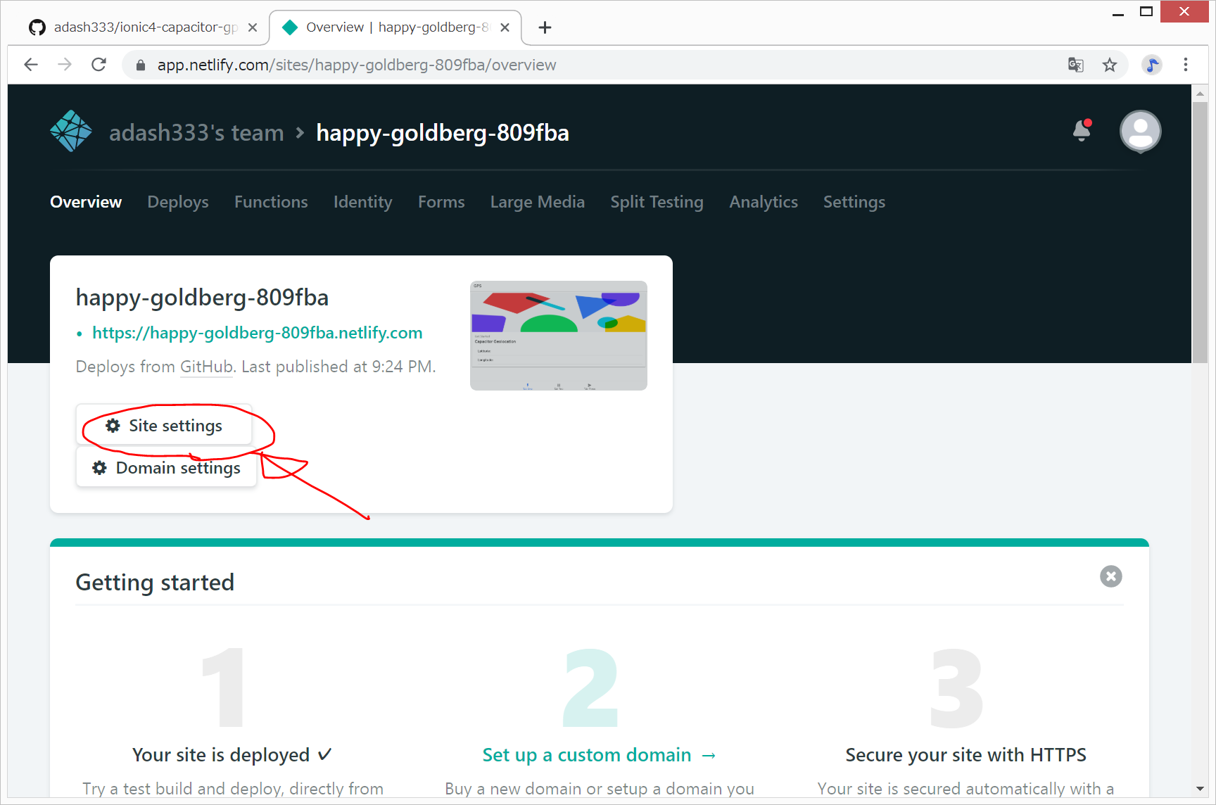Screen dimensions: 1216x805
Task: Click the Google Translate icon in address bar
Action: pos(1075,65)
